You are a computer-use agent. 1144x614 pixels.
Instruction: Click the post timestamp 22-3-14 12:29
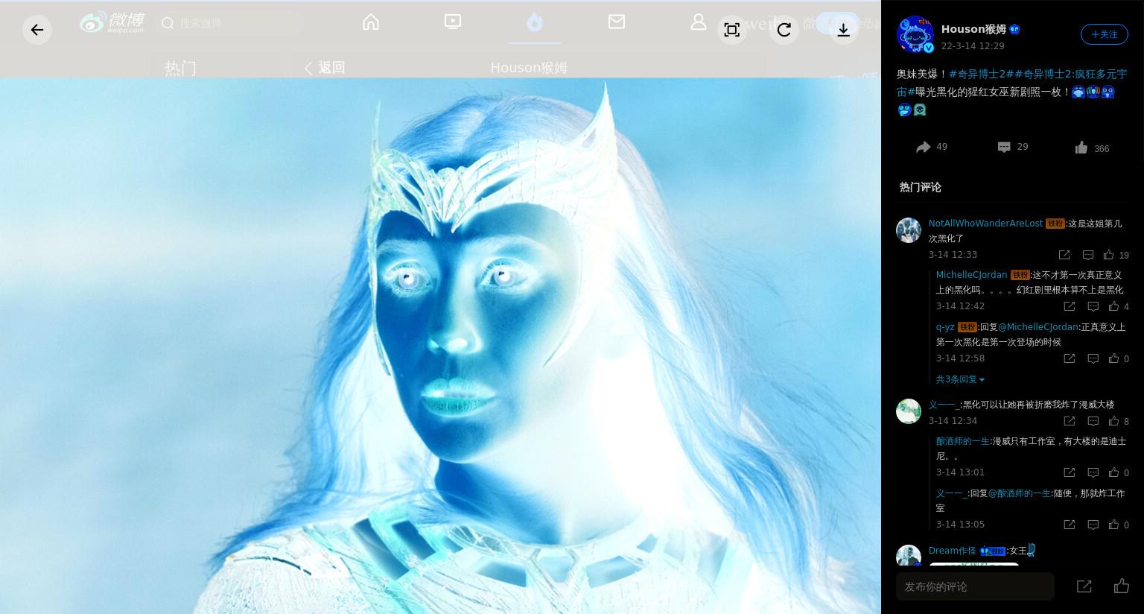pyautogui.click(x=973, y=45)
